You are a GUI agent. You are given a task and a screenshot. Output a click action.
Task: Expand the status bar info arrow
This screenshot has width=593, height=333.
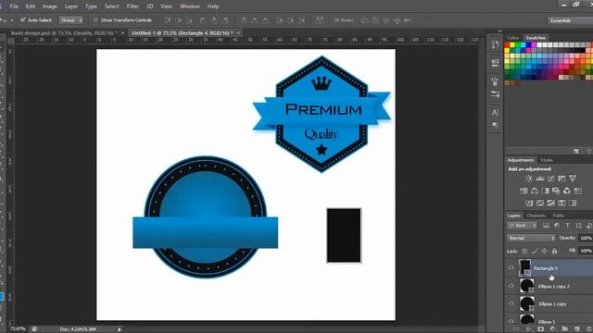(x=120, y=329)
